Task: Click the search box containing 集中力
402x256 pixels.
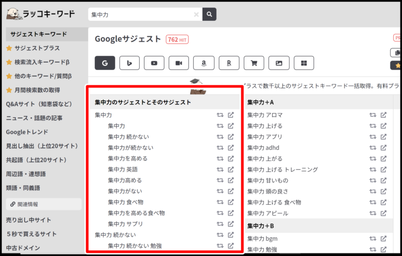Action: [145, 14]
